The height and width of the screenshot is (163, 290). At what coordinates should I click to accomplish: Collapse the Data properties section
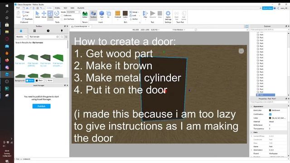click(251, 132)
